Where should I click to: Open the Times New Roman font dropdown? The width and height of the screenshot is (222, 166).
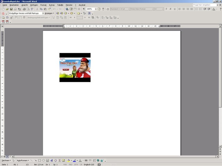(x=153, y=9)
